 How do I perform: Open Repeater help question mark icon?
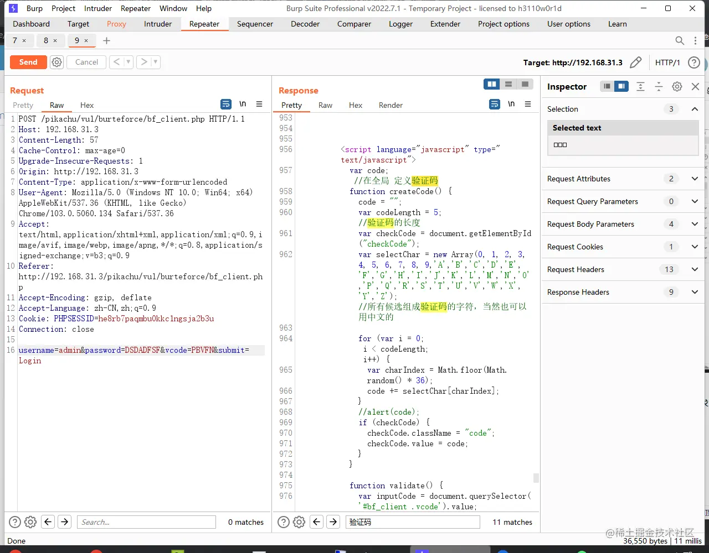tap(694, 62)
